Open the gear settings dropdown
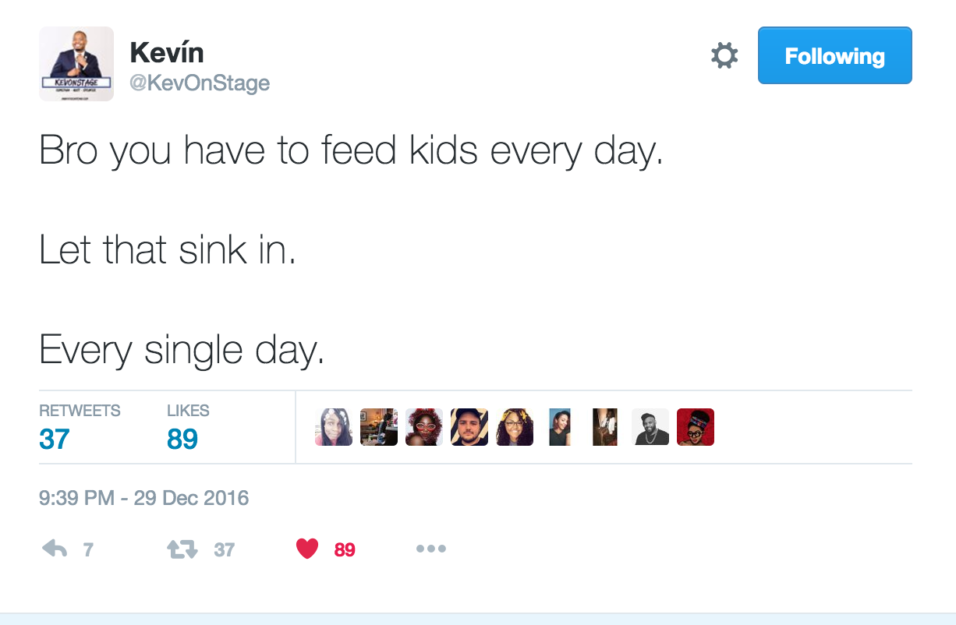This screenshot has width=956, height=625. click(724, 56)
